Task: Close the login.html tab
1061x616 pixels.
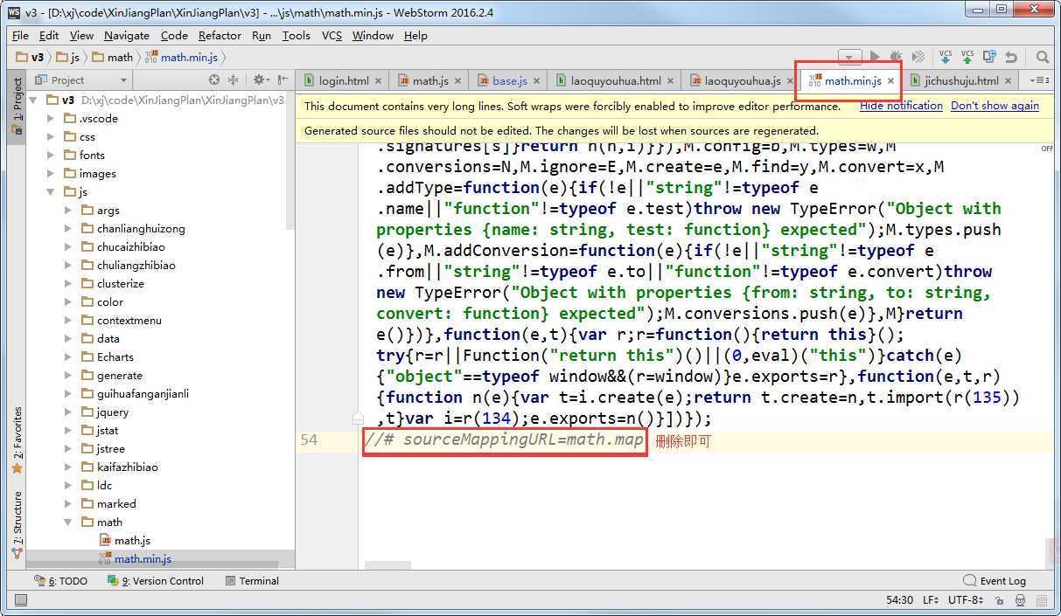Action: [x=378, y=80]
